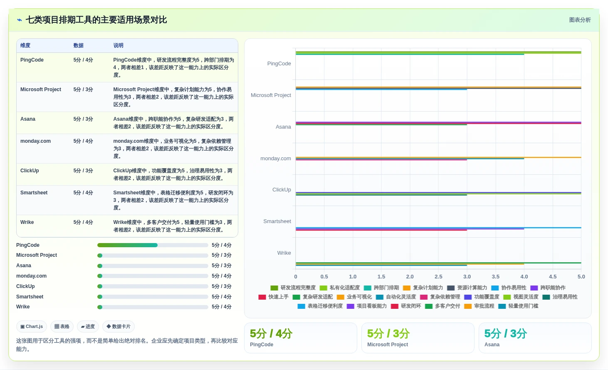608x370 pixels.
Task: Toggle legend item 跨职能协作
Action: coord(548,288)
